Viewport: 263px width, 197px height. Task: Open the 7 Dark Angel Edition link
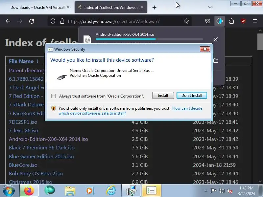(27, 88)
